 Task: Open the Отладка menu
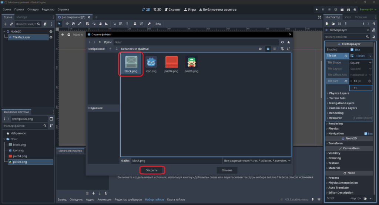pos(33,9)
